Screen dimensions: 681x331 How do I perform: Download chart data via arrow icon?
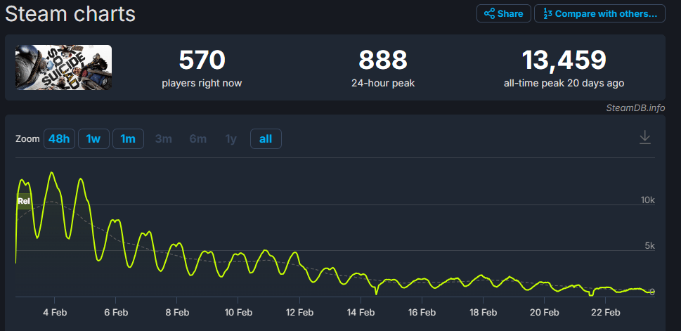pos(645,137)
